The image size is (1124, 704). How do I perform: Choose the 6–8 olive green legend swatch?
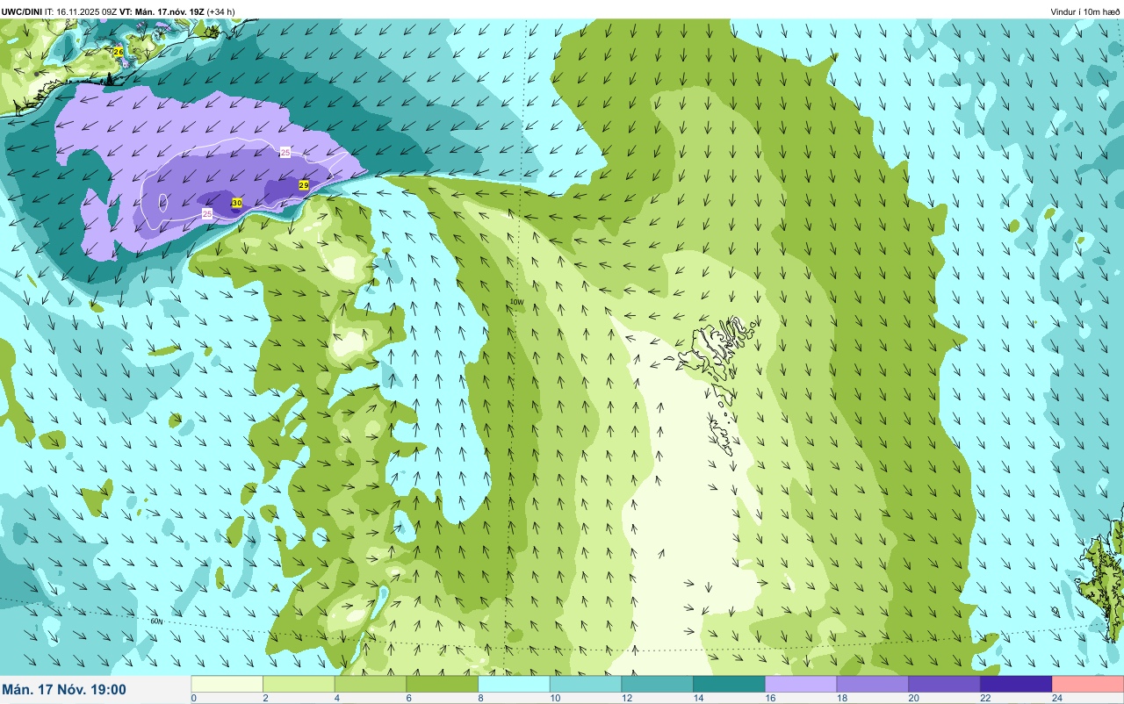click(443, 684)
